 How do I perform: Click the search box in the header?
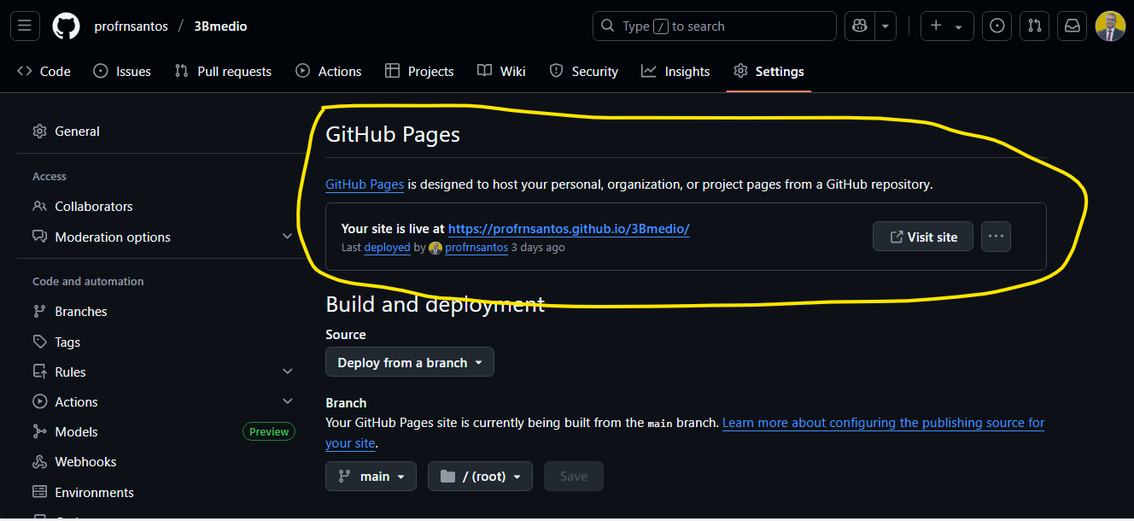point(715,26)
